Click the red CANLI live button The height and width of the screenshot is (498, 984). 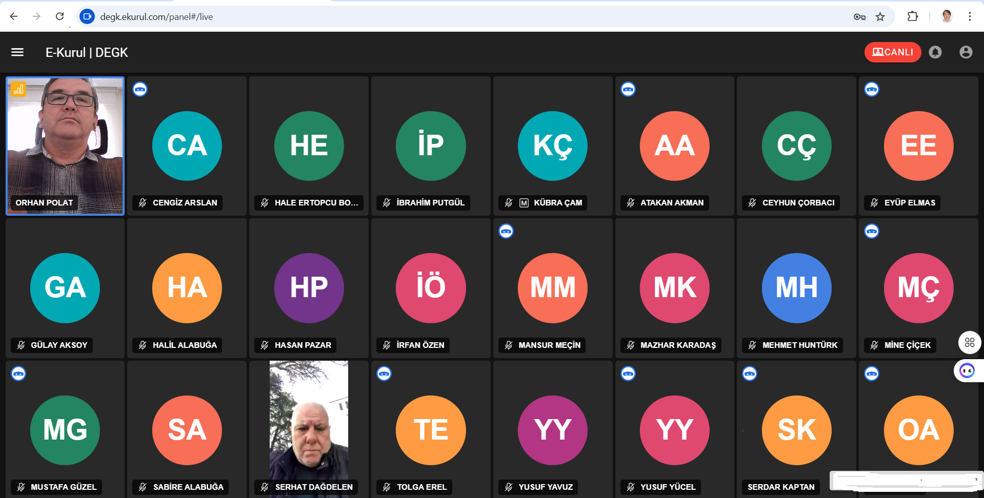pos(892,52)
